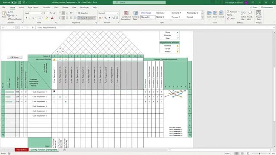
Task: Click the Insert Function fx icon
Action: point(33,28)
